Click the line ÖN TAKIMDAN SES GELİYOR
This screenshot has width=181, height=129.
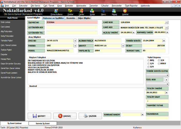pos(41,61)
